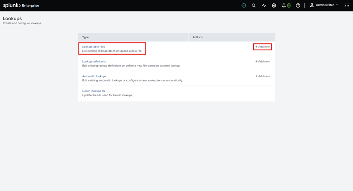Add new automatic lookup
The height and width of the screenshot is (191, 353).
[262, 76]
